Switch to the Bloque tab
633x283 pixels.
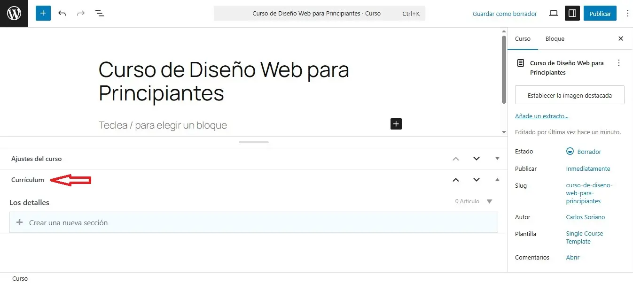click(x=555, y=39)
